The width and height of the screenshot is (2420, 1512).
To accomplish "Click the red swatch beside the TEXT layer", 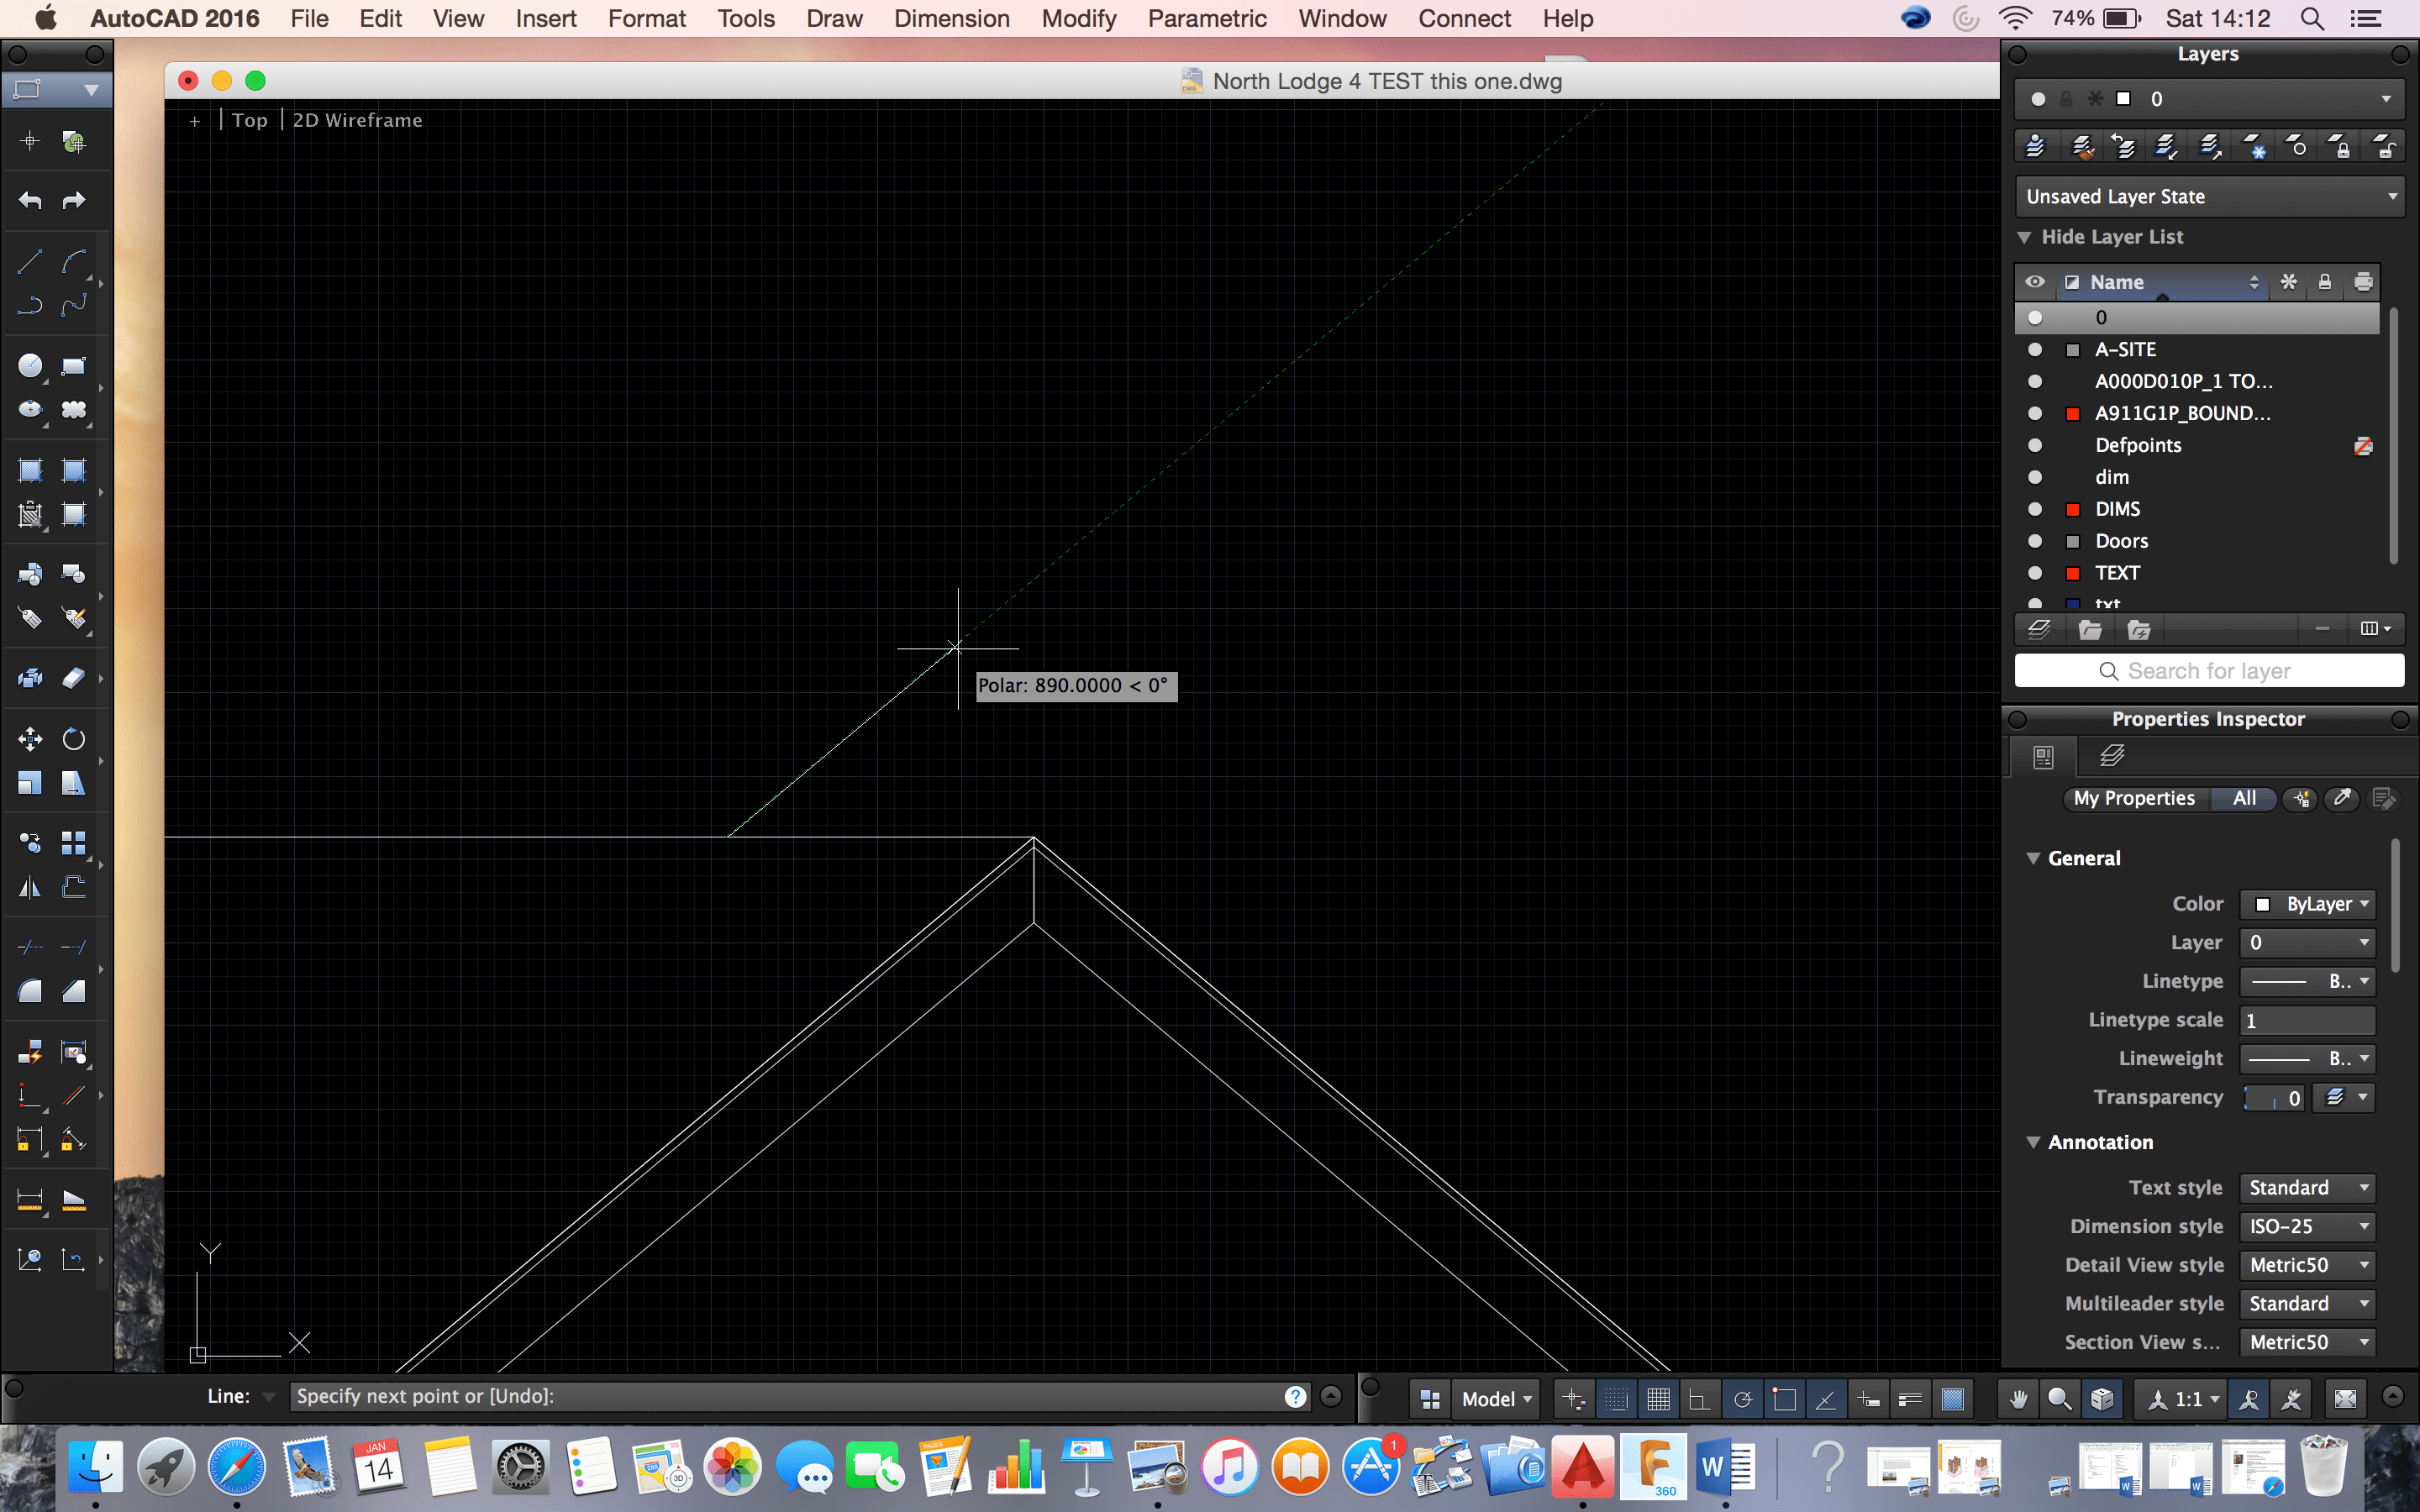I will 2072,572.
